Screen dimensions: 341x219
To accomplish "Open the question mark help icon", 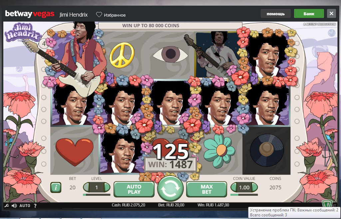I will coord(35,206).
